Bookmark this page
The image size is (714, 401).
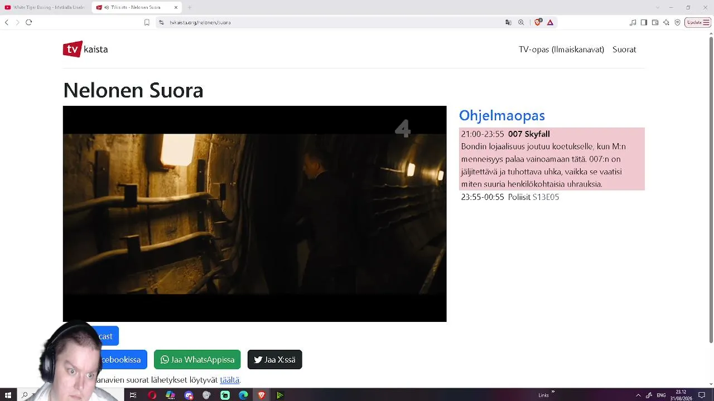pyautogui.click(x=147, y=22)
